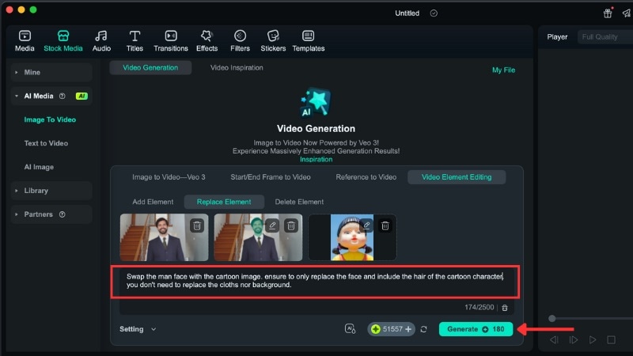Delete the first man video thumbnail
The width and height of the screenshot is (633, 356).
197,225
